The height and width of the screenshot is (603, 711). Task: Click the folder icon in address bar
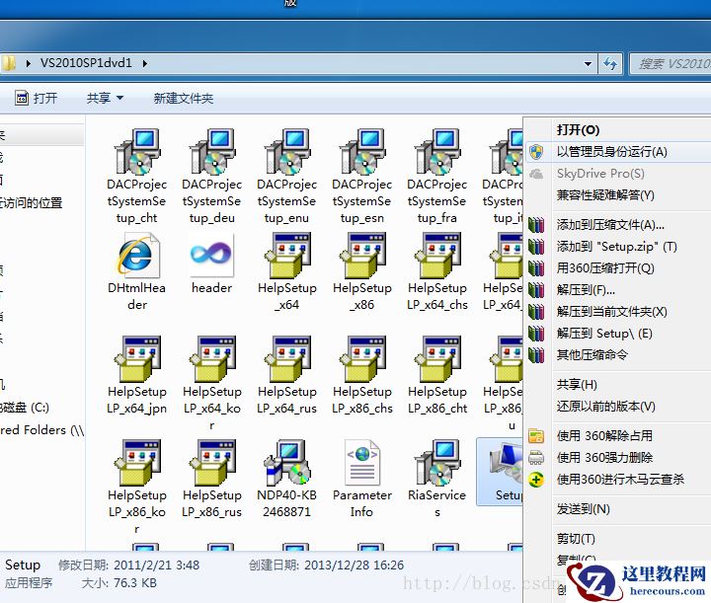[8, 63]
